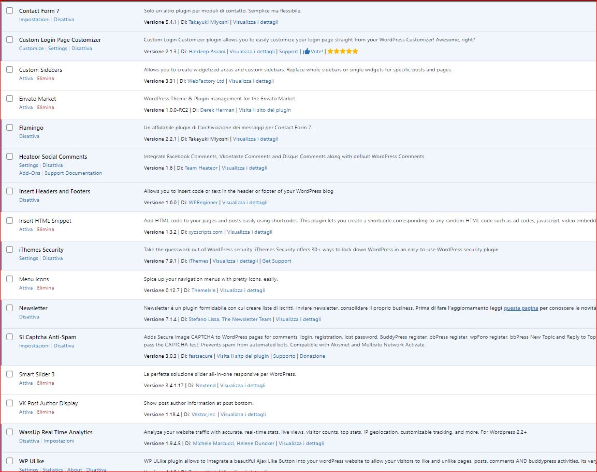The height and width of the screenshot is (472, 597).
Task: Click the five-star rating for Custom Login Page Customizer
Action: (x=343, y=51)
